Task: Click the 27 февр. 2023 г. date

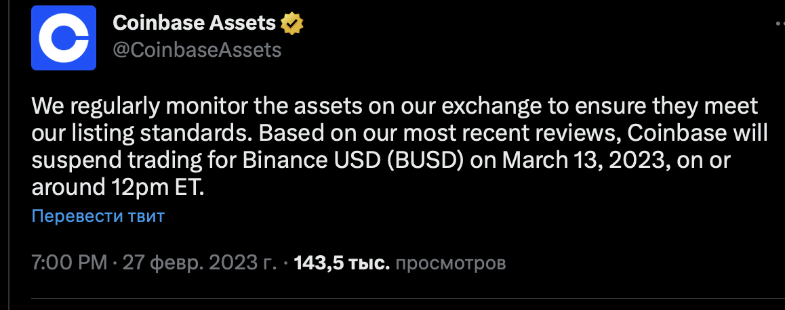Action: point(199,263)
